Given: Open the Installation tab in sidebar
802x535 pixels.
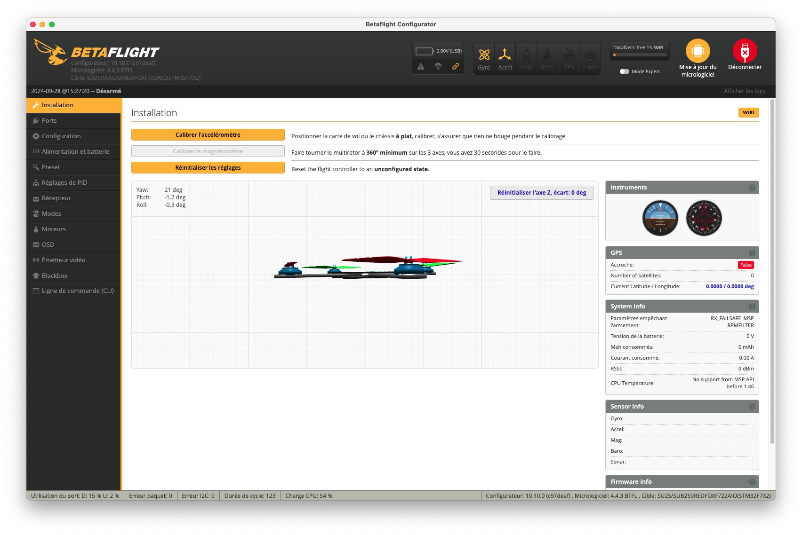Looking at the screenshot, I should pos(74,105).
